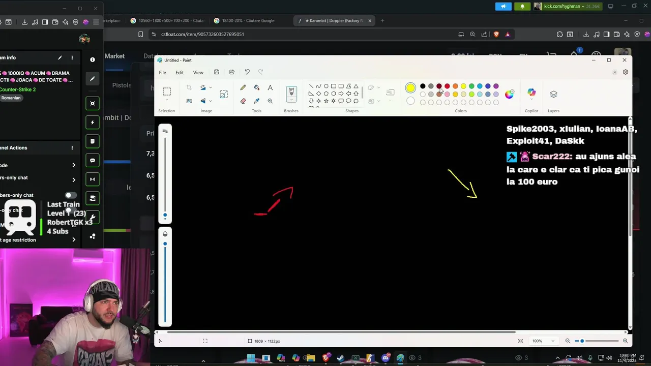Click the lightning bolt icon in Kick sidebar
Image resolution: width=651 pixels, height=366 pixels.
[93, 123]
